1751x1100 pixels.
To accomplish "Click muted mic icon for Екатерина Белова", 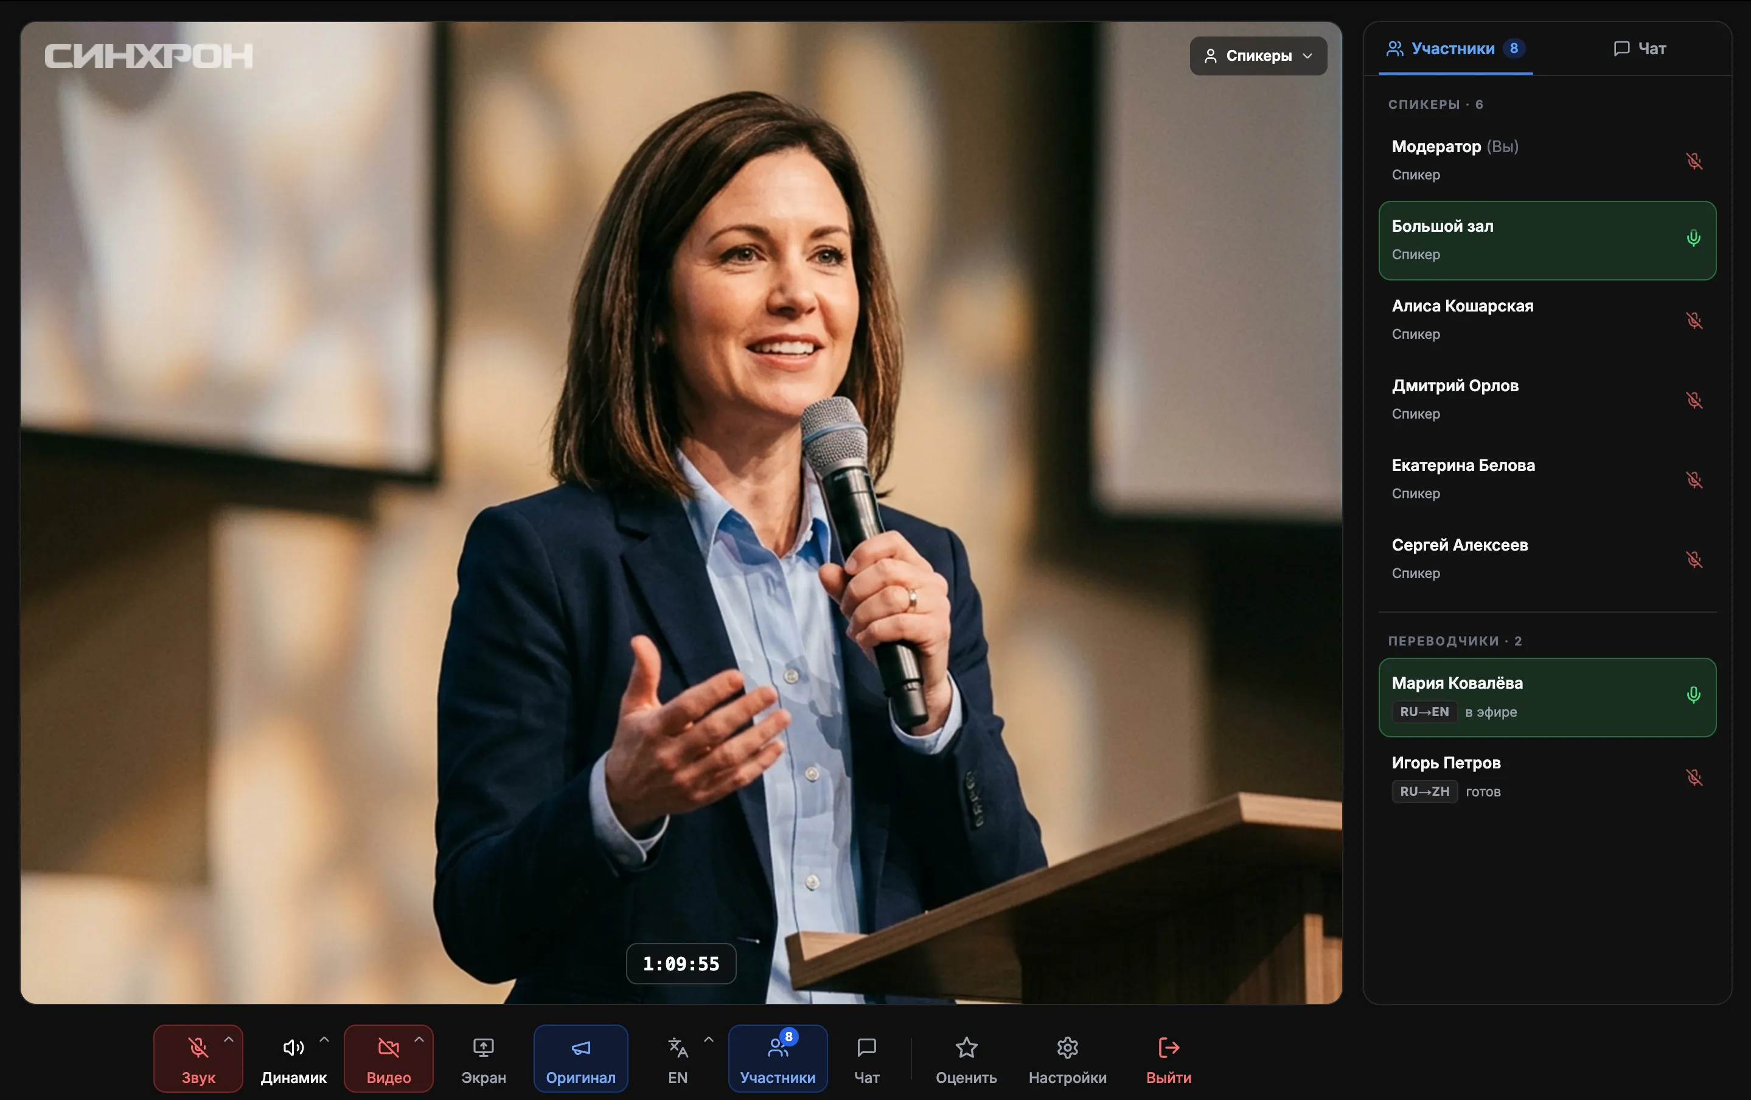I will [x=1694, y=480].
